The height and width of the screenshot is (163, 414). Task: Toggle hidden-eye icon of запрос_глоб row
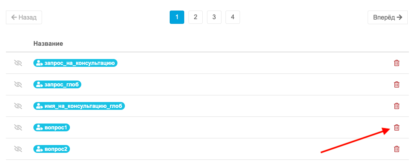(x=18, y=85)
